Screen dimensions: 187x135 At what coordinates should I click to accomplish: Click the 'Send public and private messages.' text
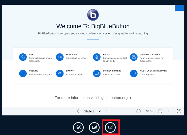point(41,59)
